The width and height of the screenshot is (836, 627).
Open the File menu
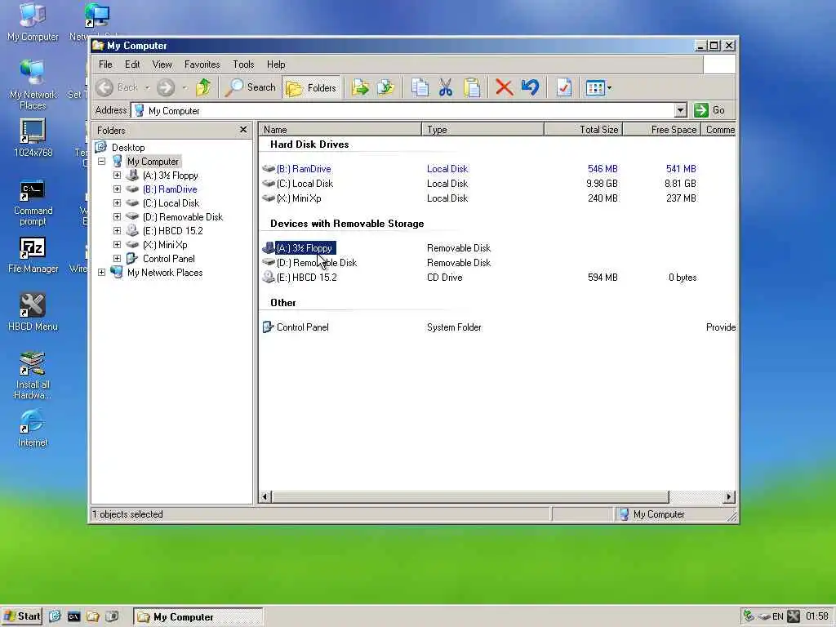point(105,64)
